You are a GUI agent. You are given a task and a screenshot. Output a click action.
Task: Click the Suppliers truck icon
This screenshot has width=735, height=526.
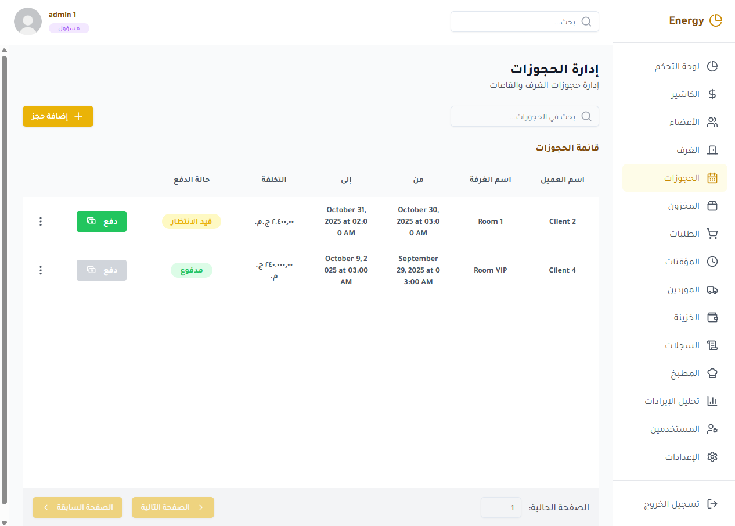click(x=712, y=289)
